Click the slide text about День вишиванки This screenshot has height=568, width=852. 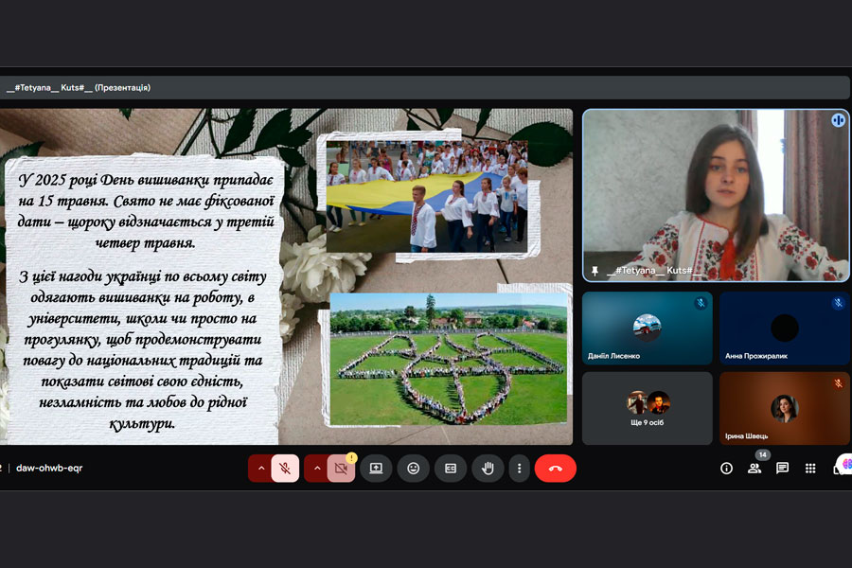coord(146,211)
